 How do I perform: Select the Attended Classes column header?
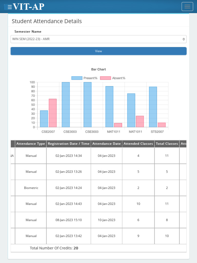tap(138, 144)
